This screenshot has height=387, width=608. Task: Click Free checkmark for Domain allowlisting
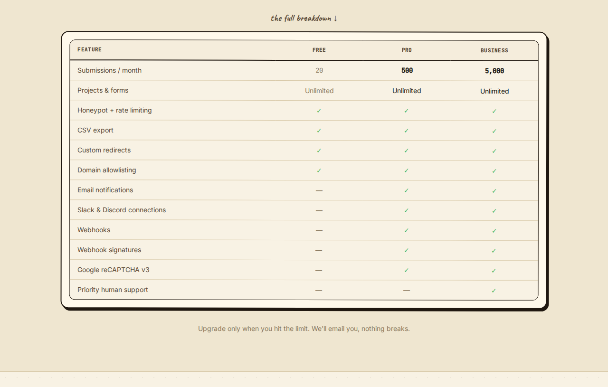pyautogui.click(x=319, y=170)
